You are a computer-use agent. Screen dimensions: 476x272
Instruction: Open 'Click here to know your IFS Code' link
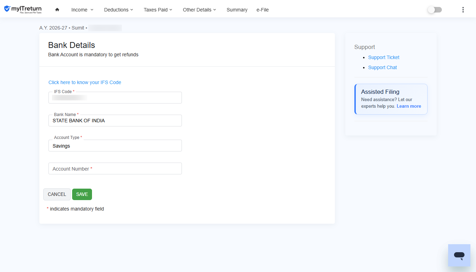click(85, 82)
